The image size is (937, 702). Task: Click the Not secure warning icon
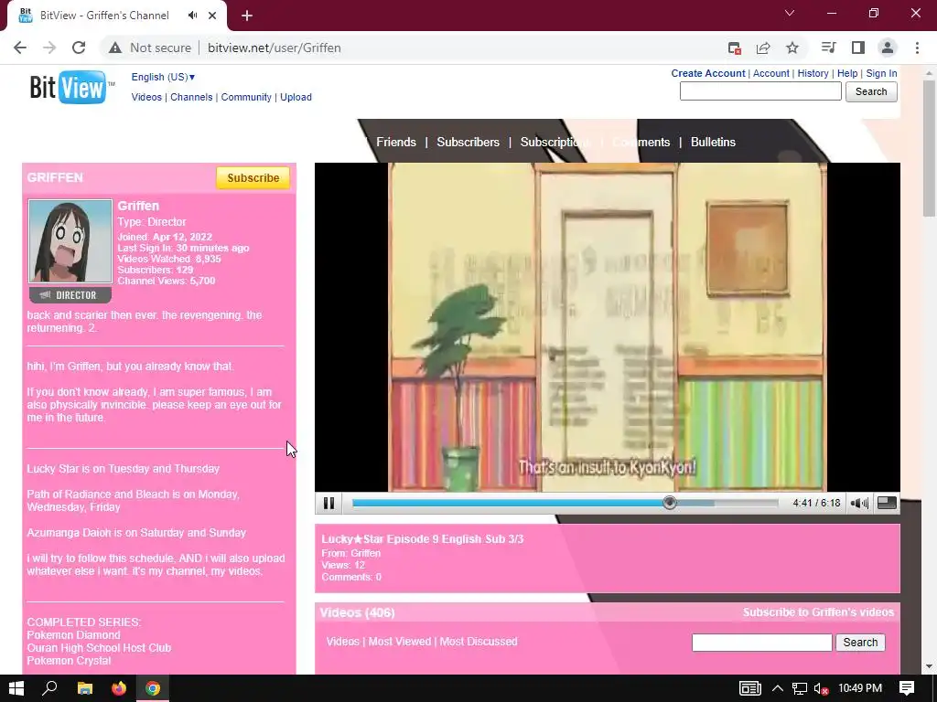[115, 48]
